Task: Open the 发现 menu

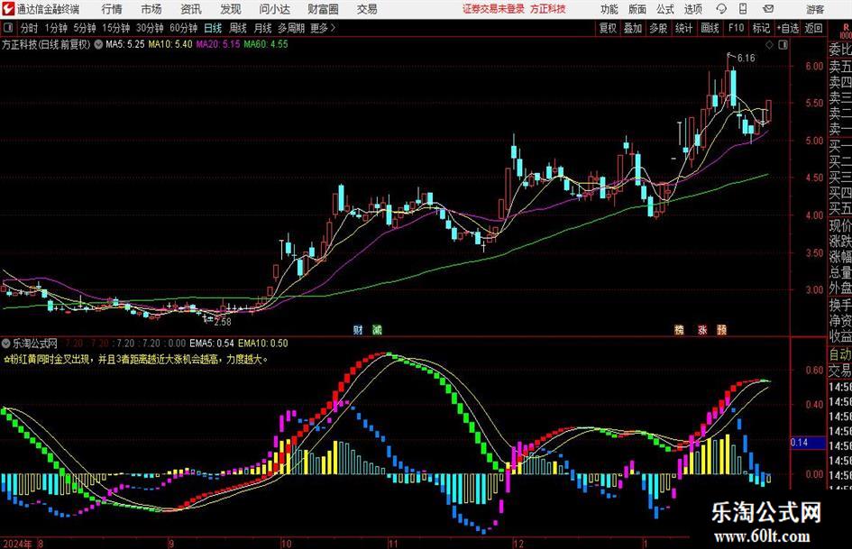Action: click(231, 9)
